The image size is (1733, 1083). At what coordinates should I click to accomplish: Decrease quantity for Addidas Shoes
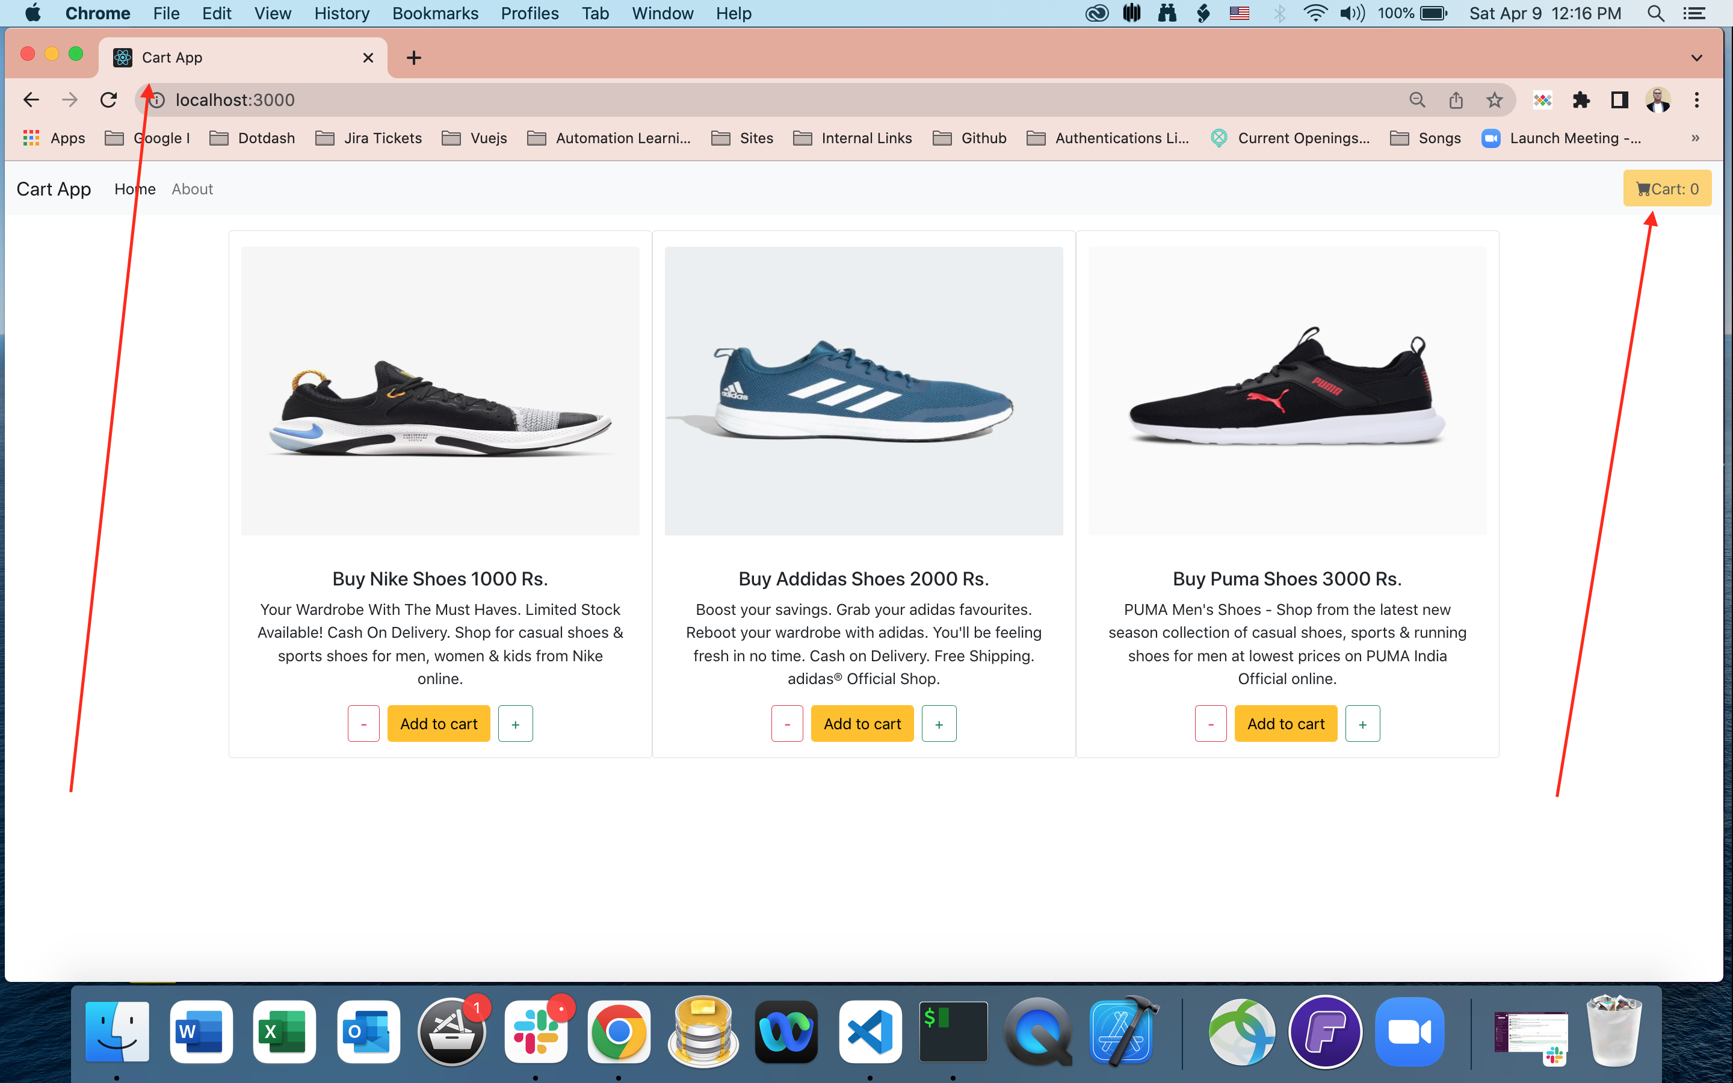(x=786, y=723)
